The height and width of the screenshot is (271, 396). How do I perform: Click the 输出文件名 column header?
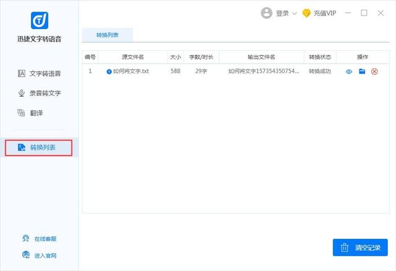click(261, 57)
